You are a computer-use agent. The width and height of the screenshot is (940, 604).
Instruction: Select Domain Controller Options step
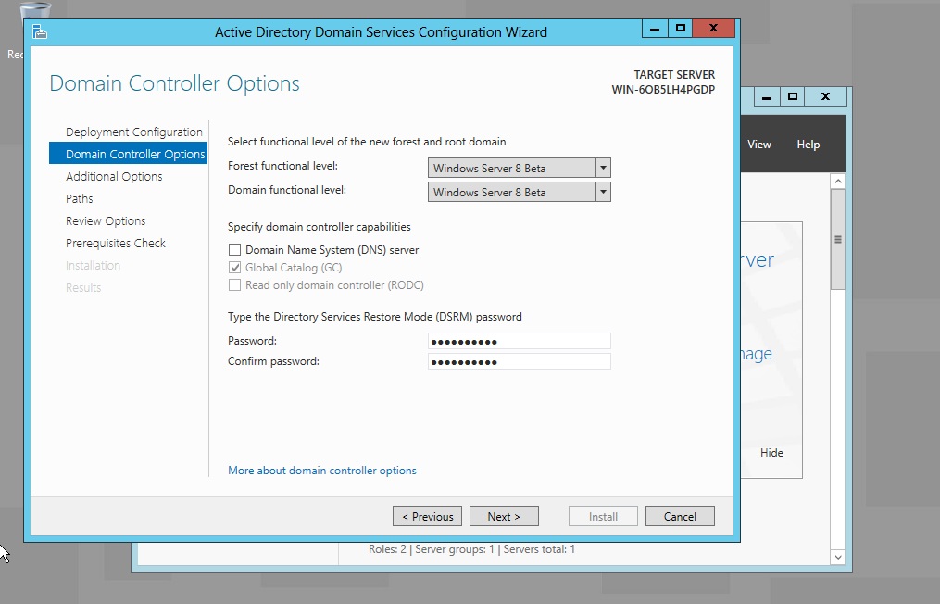click(x=129, y=154)
